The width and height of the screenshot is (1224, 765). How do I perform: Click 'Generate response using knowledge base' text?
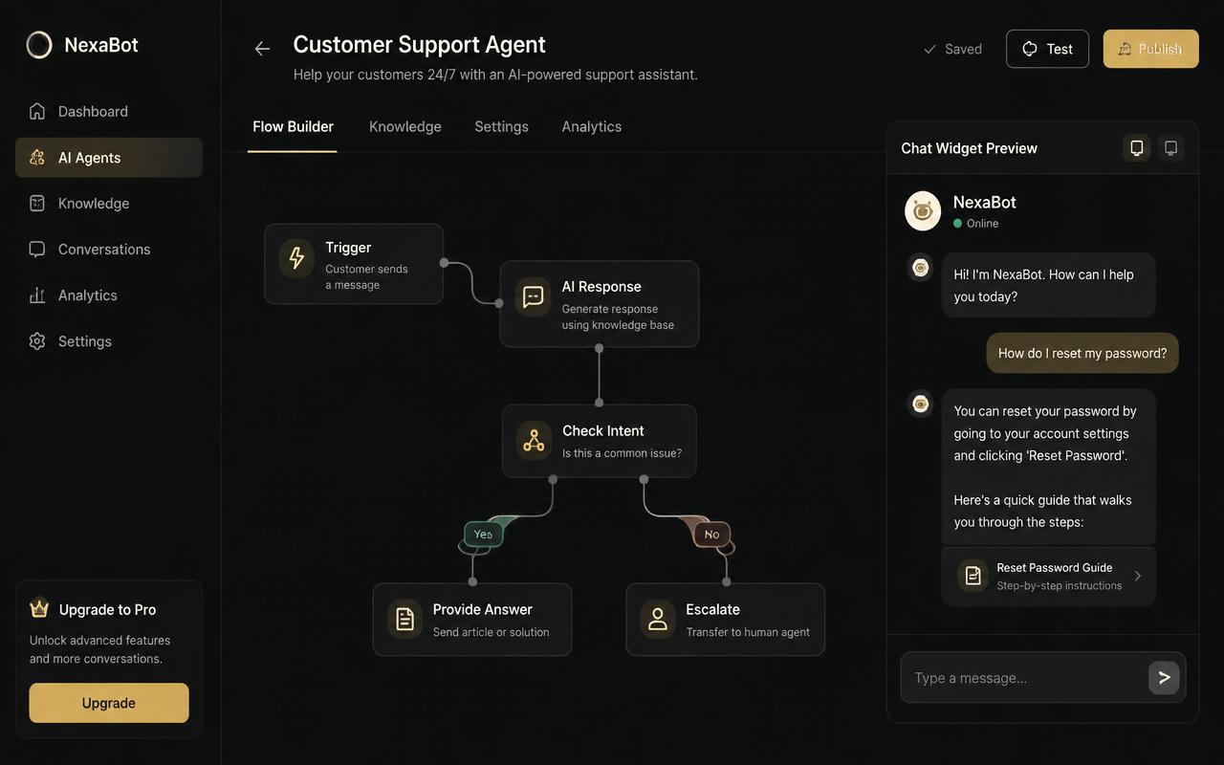tap(618, 317)
